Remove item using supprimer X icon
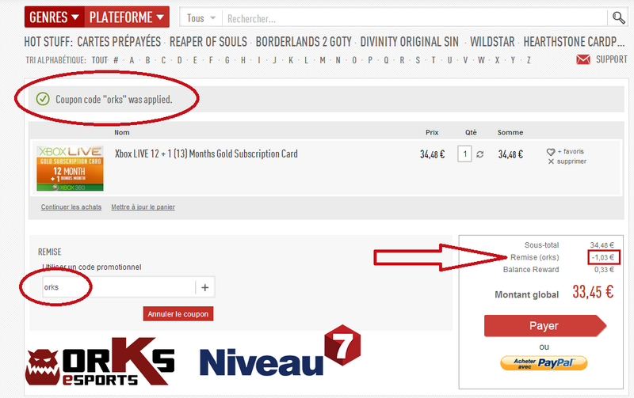The height and width of the screenshot is (398, 634). click(552, 161)
